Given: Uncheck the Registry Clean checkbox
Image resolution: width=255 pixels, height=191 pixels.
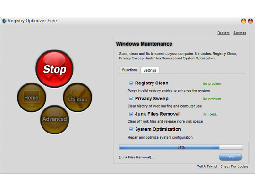Looking at the screenshot, I should click(x=131, y=83).
